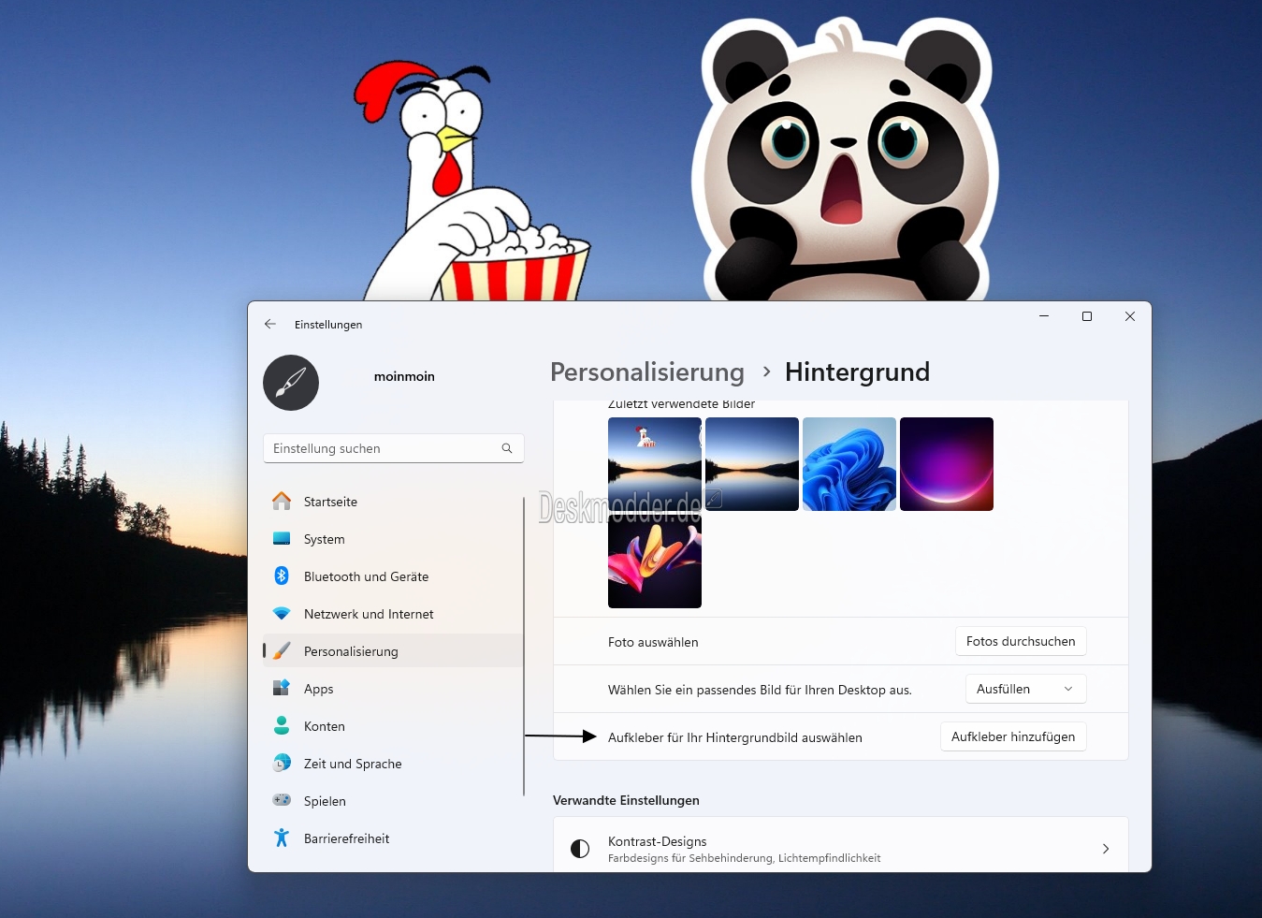The image size is (1262, 918).
Task: Click the surprised panda desktop sticker
Action: [x=845, y=159]
